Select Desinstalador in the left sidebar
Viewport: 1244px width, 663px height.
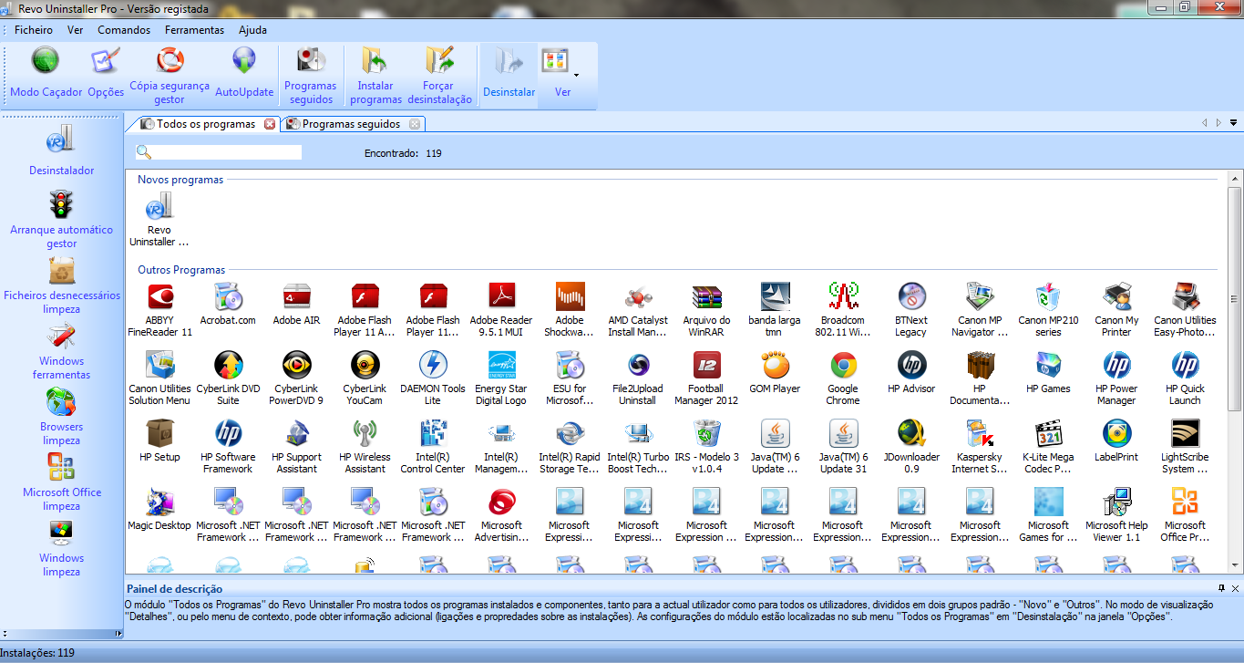click(61, 151)
